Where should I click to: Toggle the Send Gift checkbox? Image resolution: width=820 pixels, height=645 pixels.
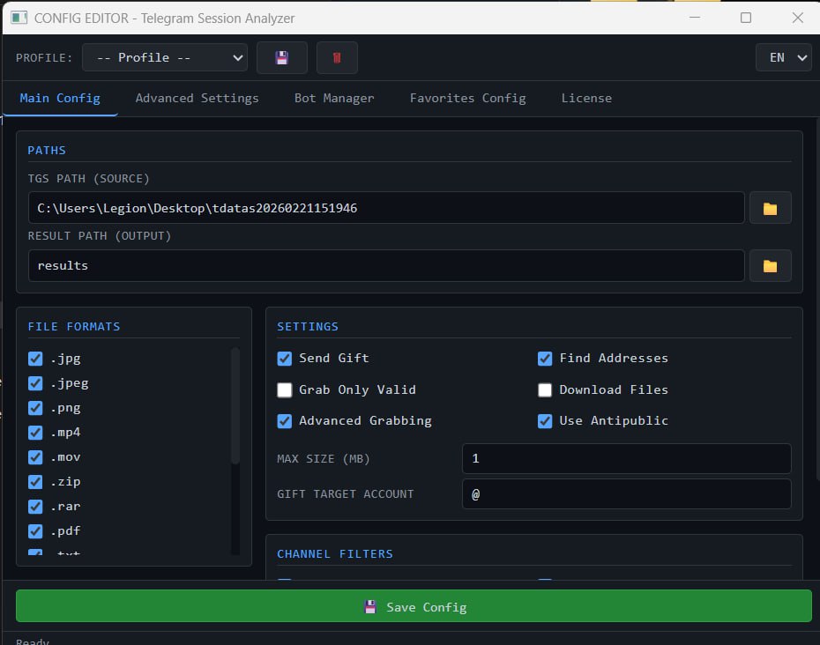(x=285, y=359)
